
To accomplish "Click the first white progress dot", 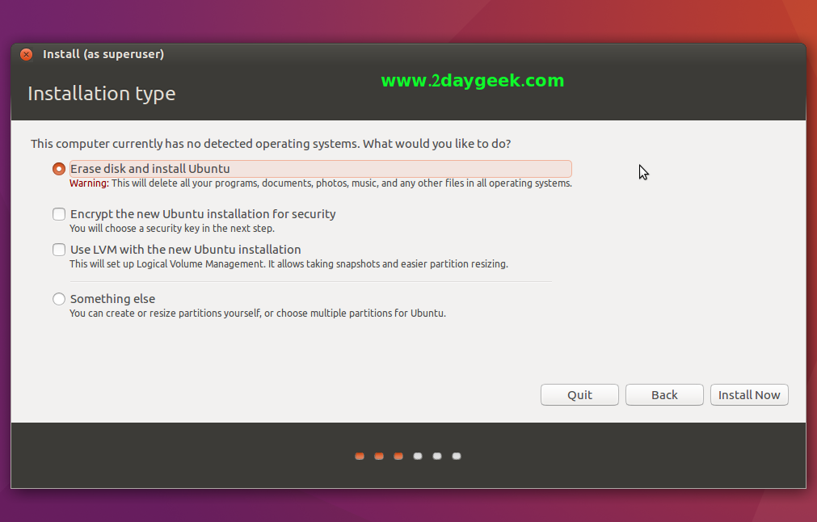I will point(418,457).
